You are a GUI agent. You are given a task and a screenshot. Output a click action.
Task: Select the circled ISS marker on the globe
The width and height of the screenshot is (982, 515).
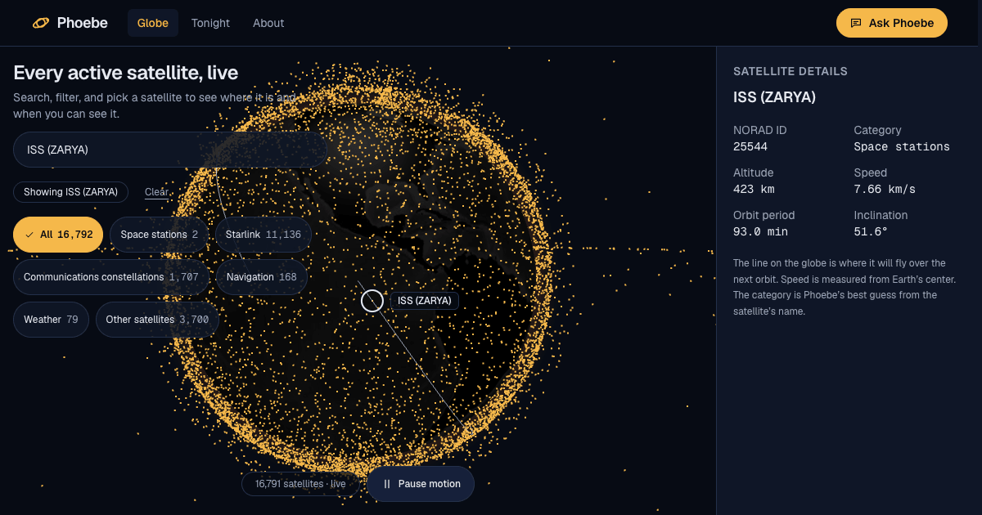coord(372,301)
